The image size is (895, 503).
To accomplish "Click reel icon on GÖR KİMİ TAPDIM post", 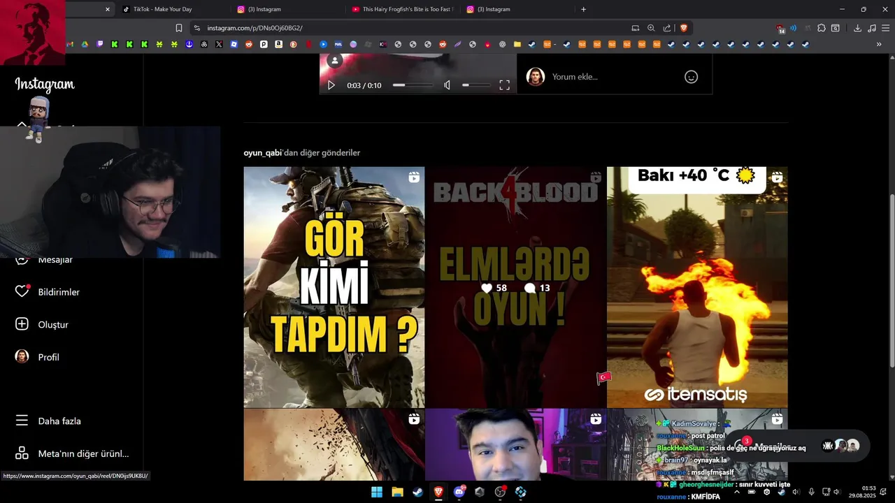I will click(x=414, y=178).
